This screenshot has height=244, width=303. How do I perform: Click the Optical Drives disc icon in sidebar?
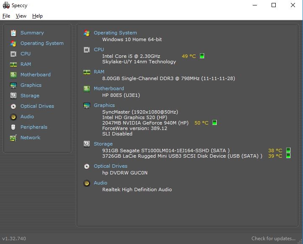point(13,106)
